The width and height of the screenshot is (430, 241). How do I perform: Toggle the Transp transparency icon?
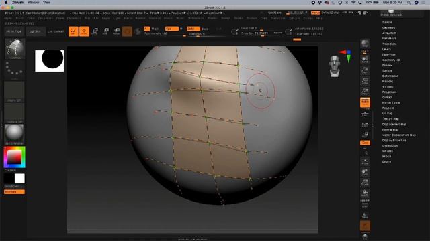point(365,215)
